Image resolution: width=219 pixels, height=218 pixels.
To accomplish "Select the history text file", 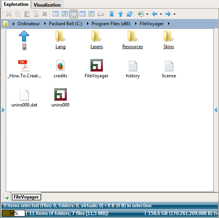I will pyautogui.click(x=133, y=69).
